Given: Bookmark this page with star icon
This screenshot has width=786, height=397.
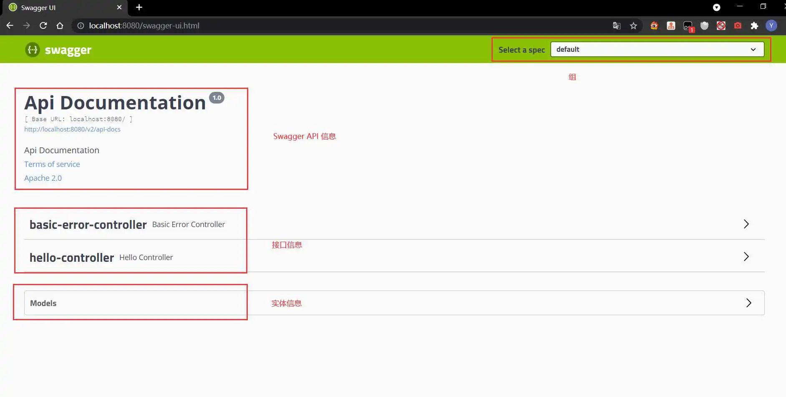Looking at the screenshot, I should click(x=633, y=26).
